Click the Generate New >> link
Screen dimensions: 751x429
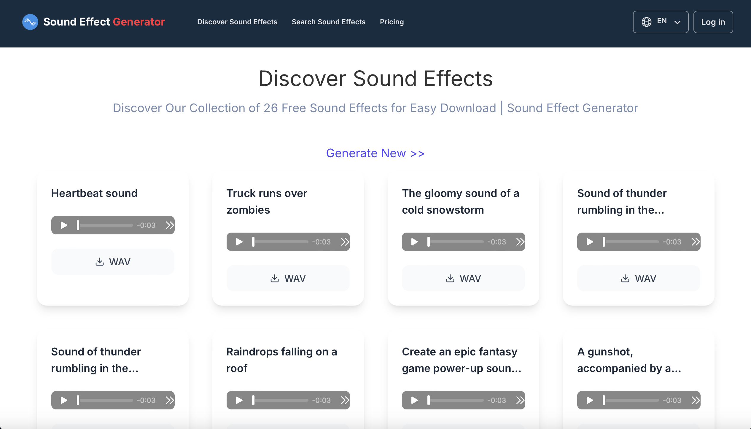pos(375,153)
